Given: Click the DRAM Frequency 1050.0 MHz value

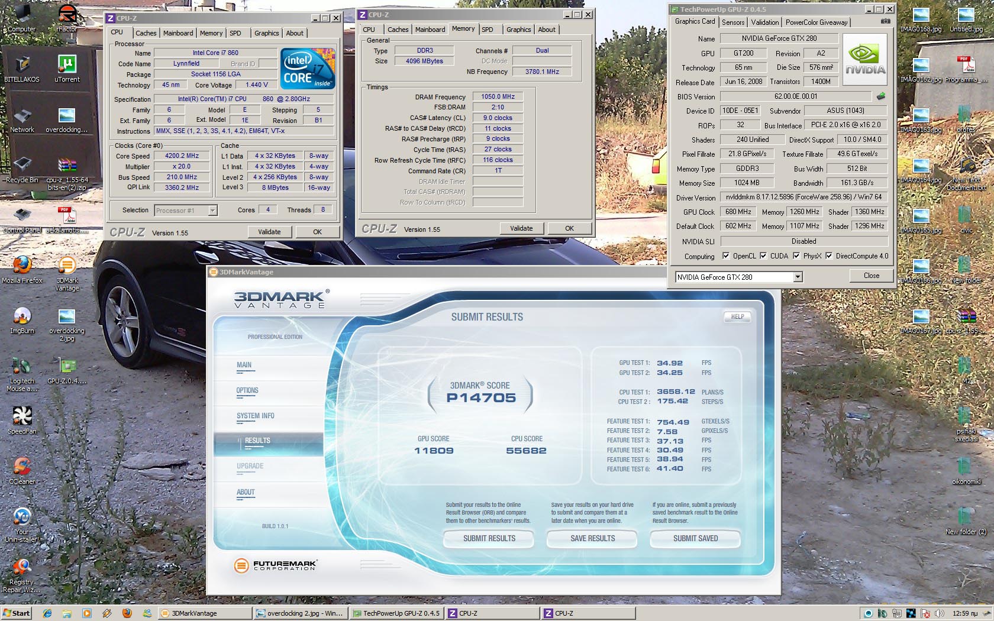Looking at the screenshot, I should pyautogui.click(x=498, y=96).
